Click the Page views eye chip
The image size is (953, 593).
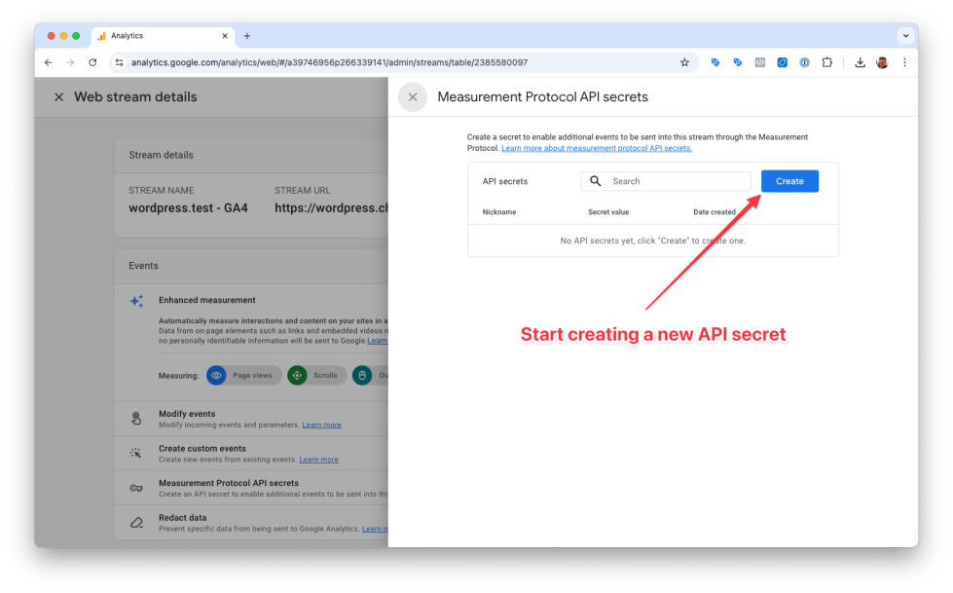(243, 375)
